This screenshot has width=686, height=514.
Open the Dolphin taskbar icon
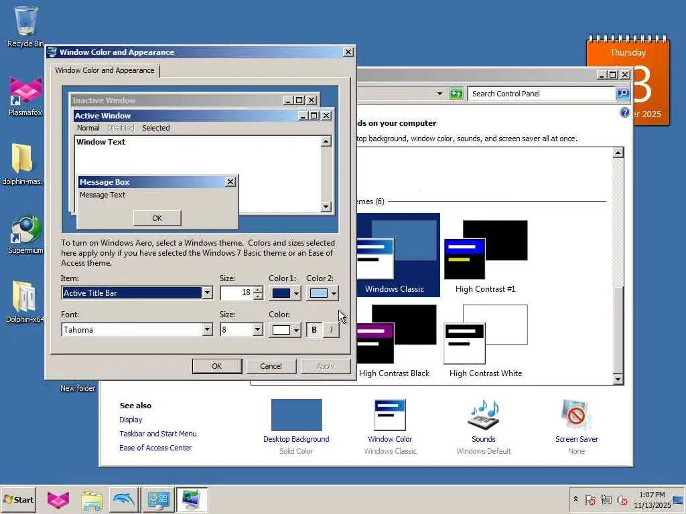pos(124,499)
